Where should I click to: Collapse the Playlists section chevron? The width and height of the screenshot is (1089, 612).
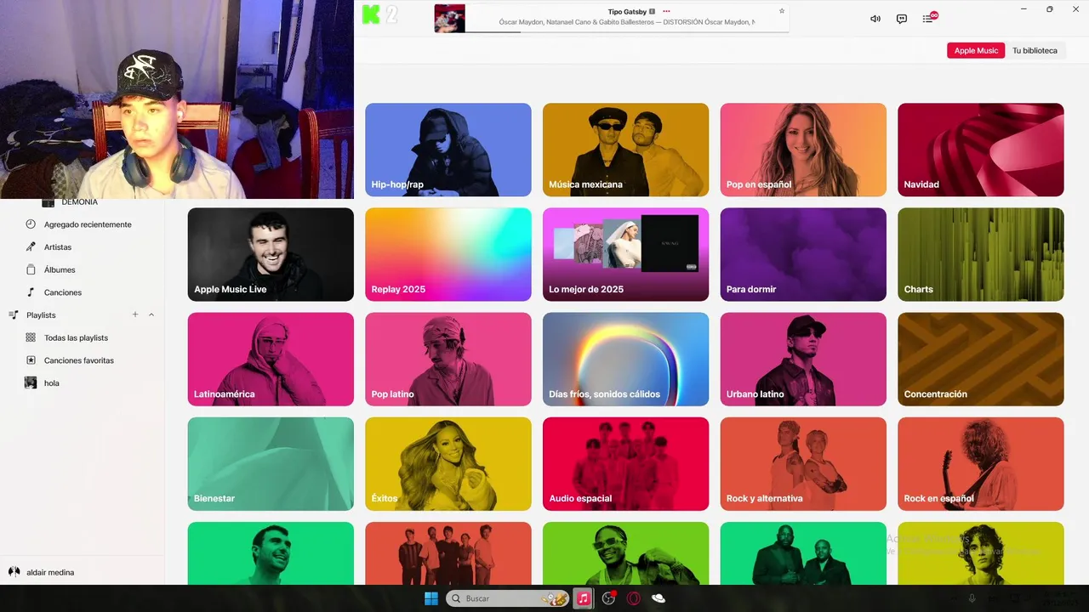pos(151,314)
